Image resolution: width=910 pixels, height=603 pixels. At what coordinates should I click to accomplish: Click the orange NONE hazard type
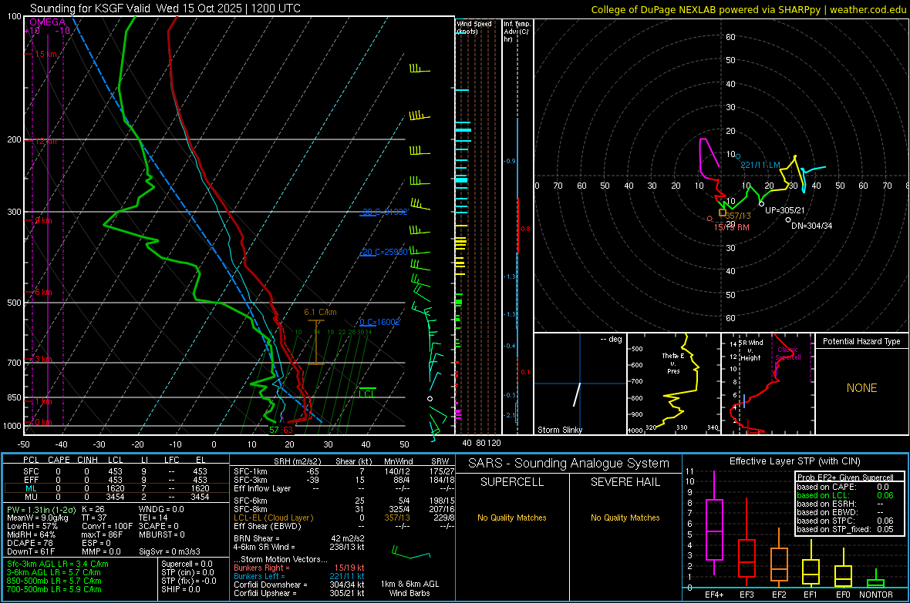tap(861, 388)
